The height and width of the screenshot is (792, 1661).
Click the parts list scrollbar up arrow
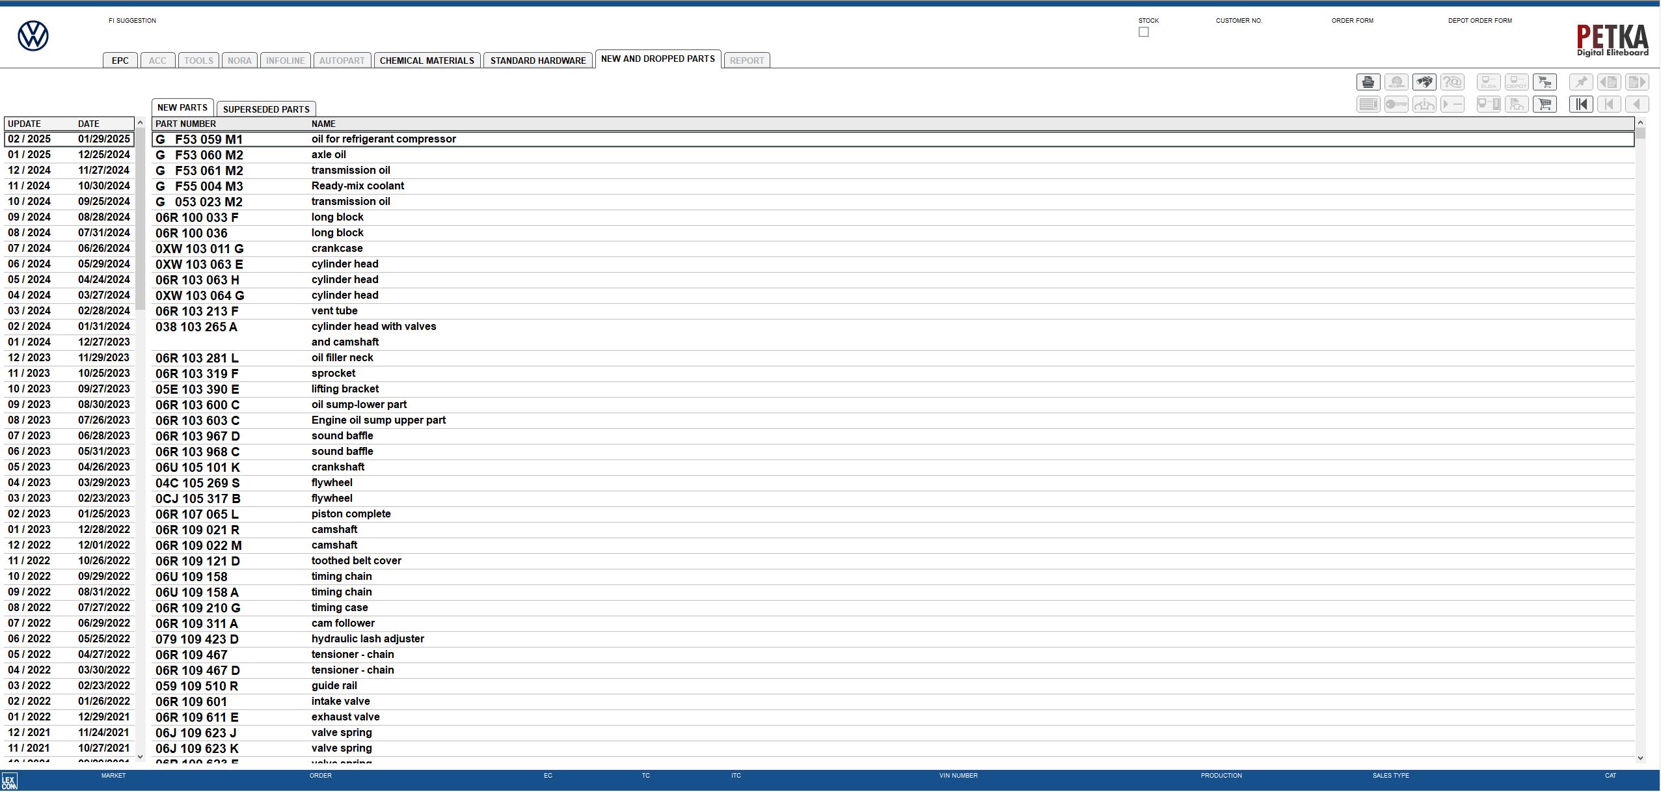pos(1640,122)
